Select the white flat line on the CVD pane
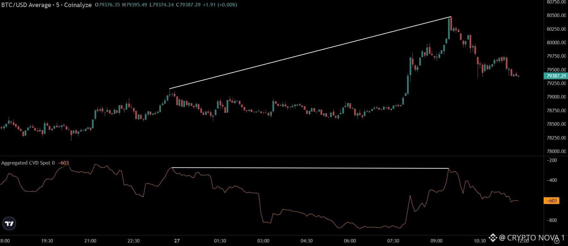The width and height of the screenshot is (568, 246). [x=310, y=168]
